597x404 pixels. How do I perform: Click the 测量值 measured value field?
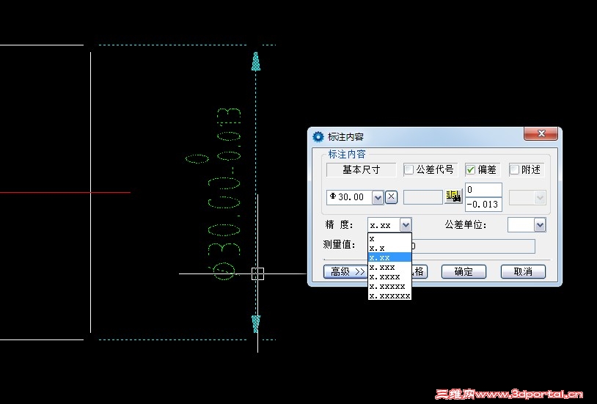473,246
